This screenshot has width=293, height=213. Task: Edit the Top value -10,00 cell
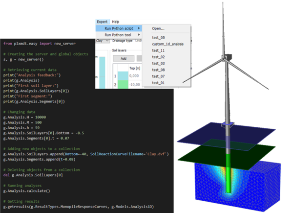[x=135, y=85]
